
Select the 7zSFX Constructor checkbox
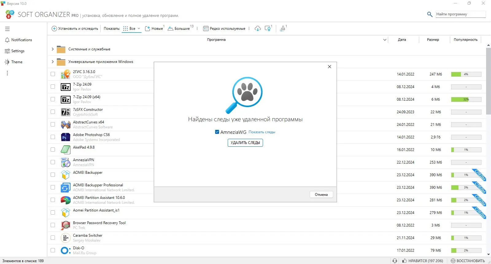pos(53,112)
